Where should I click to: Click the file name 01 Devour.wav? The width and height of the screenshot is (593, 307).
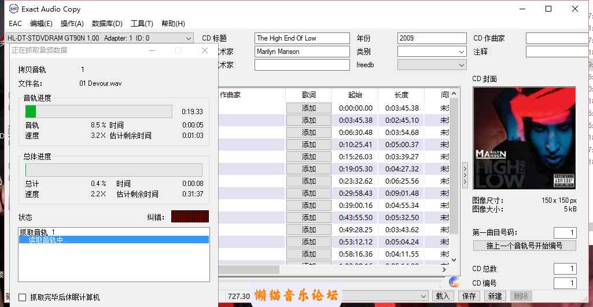click(x=101, y=83)
